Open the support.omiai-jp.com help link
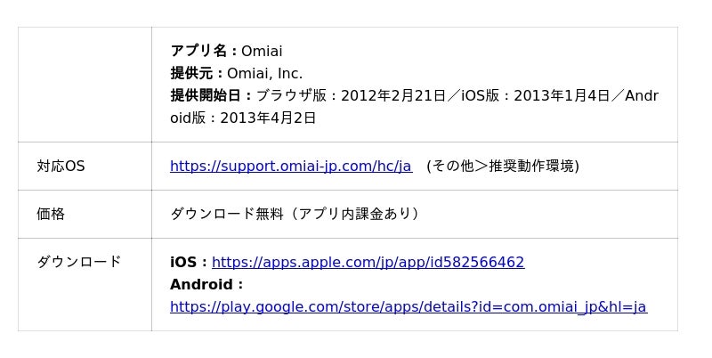712x358 pixels. coord(290,166)
